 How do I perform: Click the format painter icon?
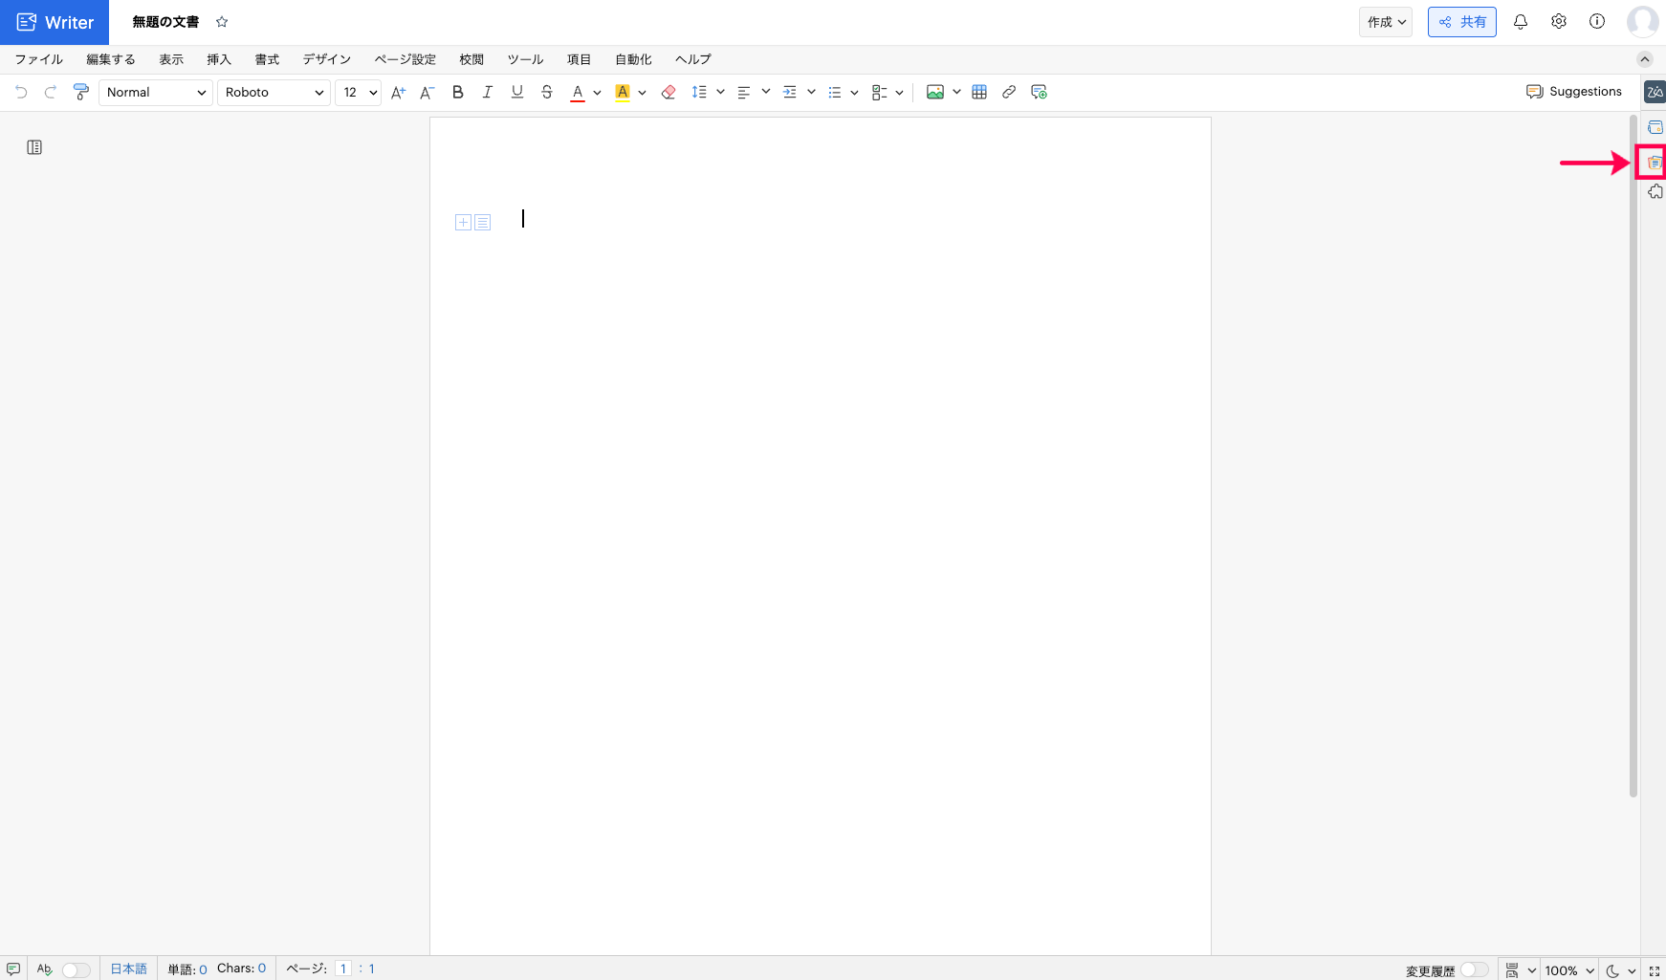(81, 92)
